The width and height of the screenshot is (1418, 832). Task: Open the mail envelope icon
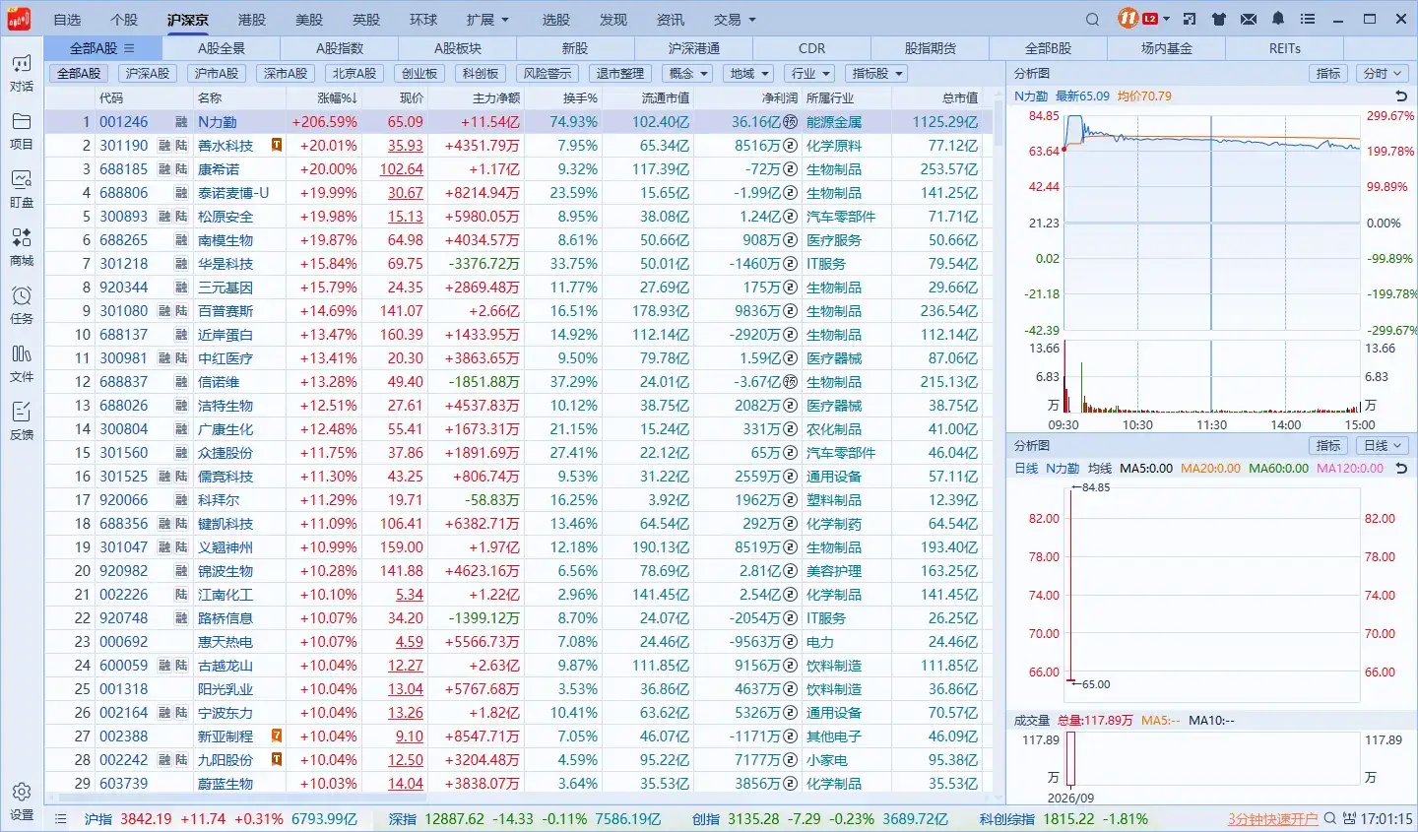click(x=1249, y=19)
